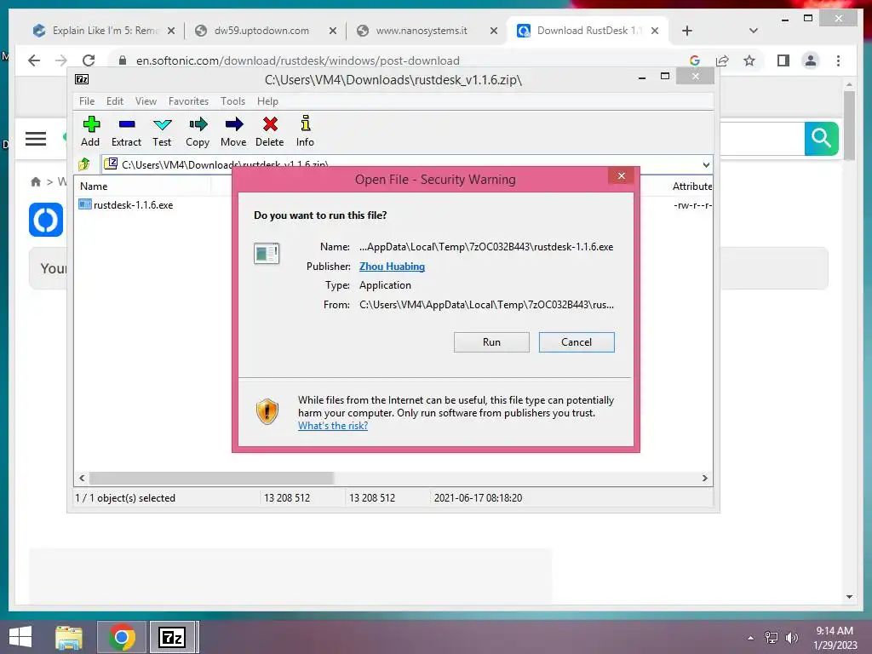Click the 7-Zip horizontal scrollbar thumb

pyautogui.click(x=211, y=478)
